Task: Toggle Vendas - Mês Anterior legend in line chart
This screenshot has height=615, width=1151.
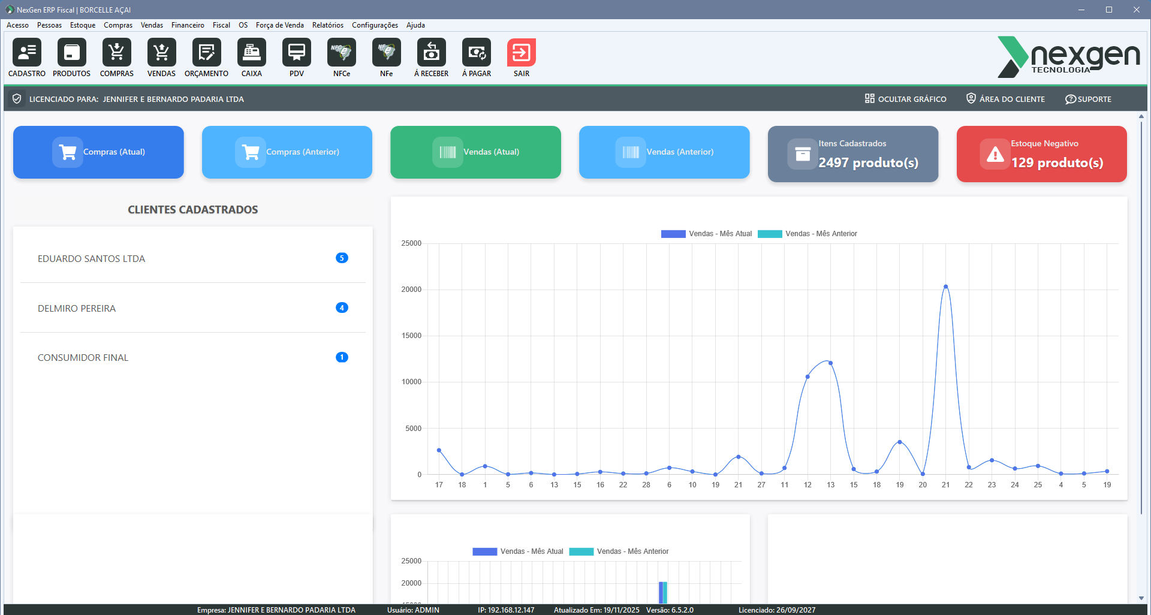Action: pos(807,234)
